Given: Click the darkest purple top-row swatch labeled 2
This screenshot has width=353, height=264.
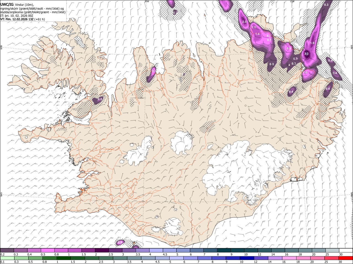Looking at the screenshot, I should click(102, 251).
